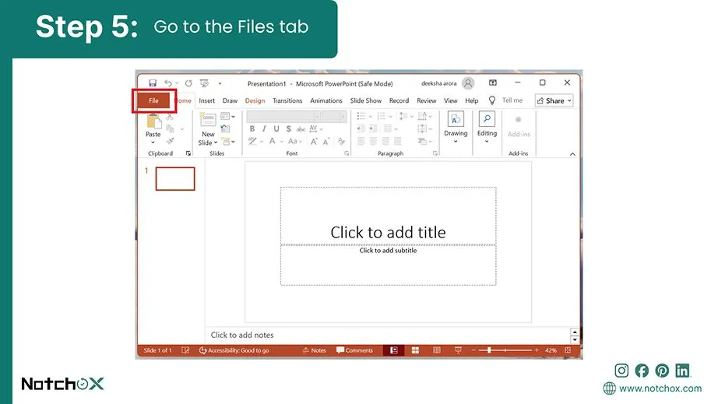Toggle Italic formatting
The width and height of the screenshot is (718, 404).
pyautogui.click(x=264, y=129)
